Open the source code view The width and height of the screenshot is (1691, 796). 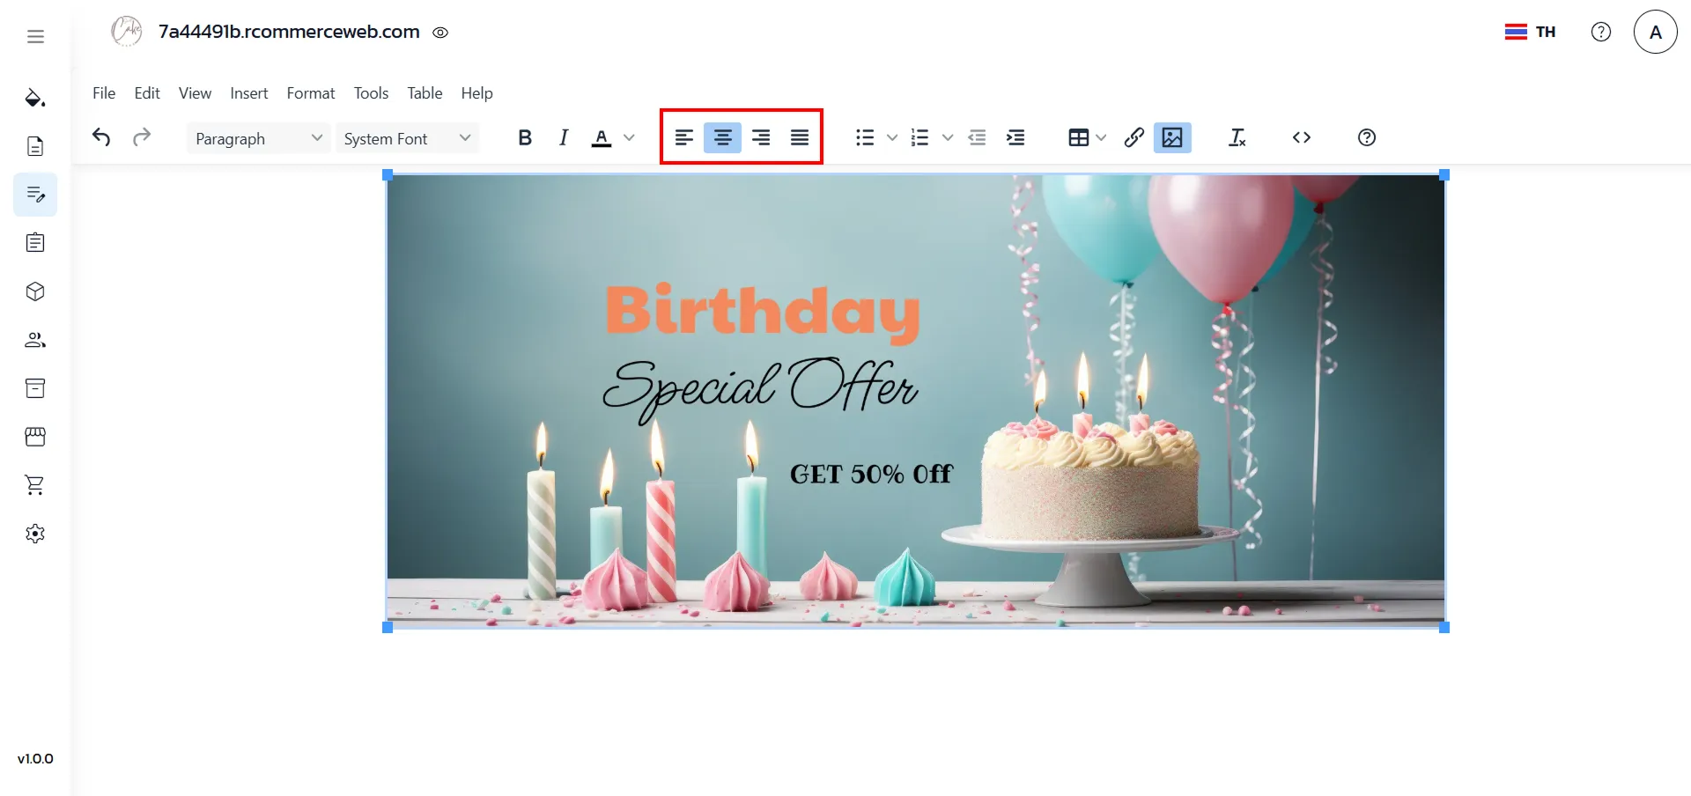point(1302,137)
